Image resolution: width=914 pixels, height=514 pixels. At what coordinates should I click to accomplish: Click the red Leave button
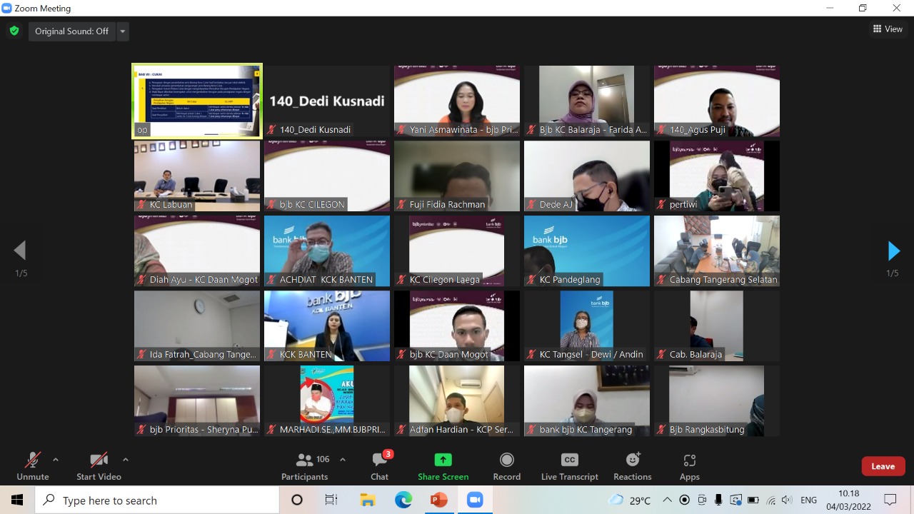[x=883, y=466]
